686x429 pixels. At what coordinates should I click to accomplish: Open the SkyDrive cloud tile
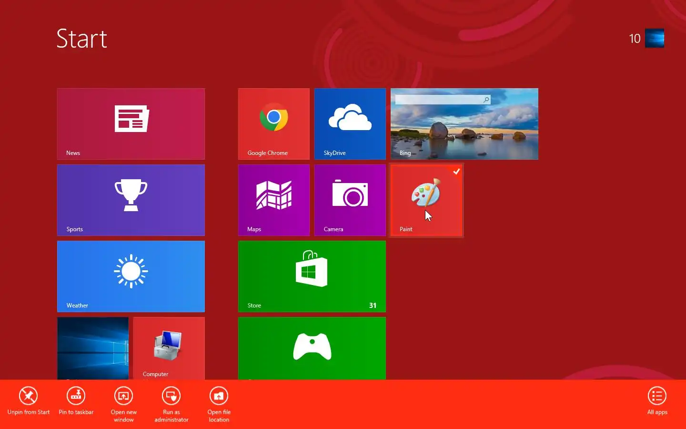[350, 124]
